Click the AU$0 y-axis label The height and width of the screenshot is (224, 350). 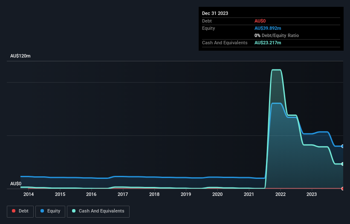click(x=16, y=184)
